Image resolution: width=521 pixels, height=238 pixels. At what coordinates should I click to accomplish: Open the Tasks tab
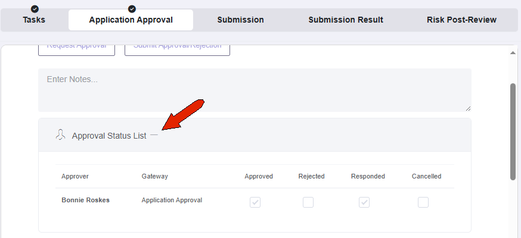pyautogui.click(x=34, y=20)
